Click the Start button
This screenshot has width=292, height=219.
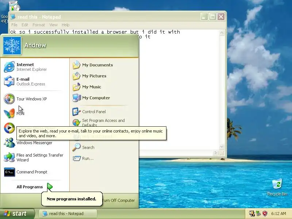(18, 214)
